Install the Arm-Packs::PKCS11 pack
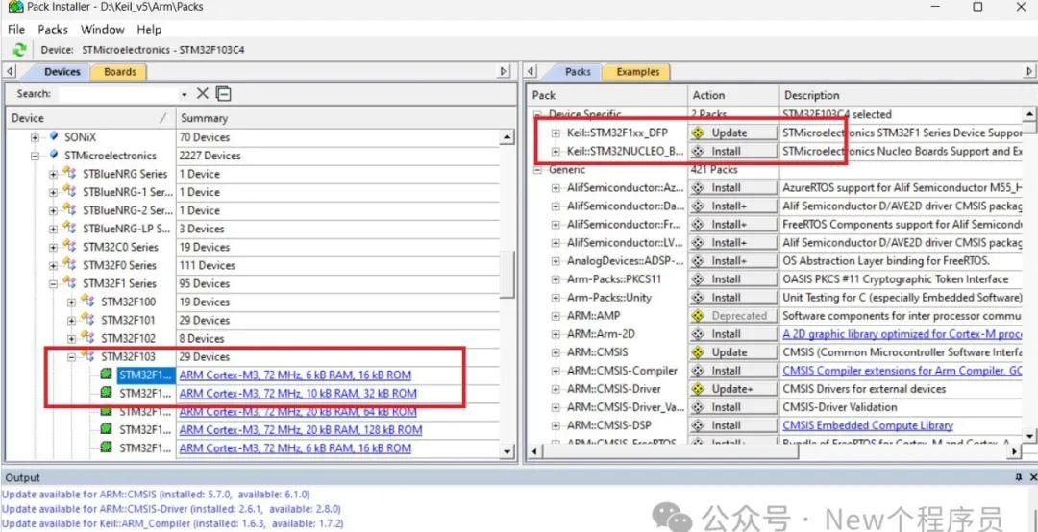Viewport: 1038px width, 532px height. pyautogui.click(x=732, y=279)
